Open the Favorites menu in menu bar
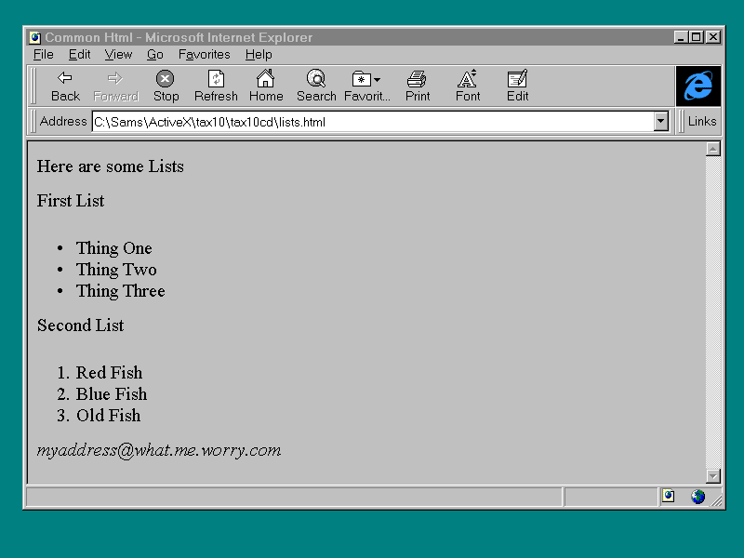744x558 pixels. click(204, 55)
